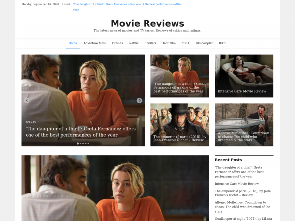Screen dimensions: 295x221
Task: Select the first slider pagination dot
Action: 78,143
